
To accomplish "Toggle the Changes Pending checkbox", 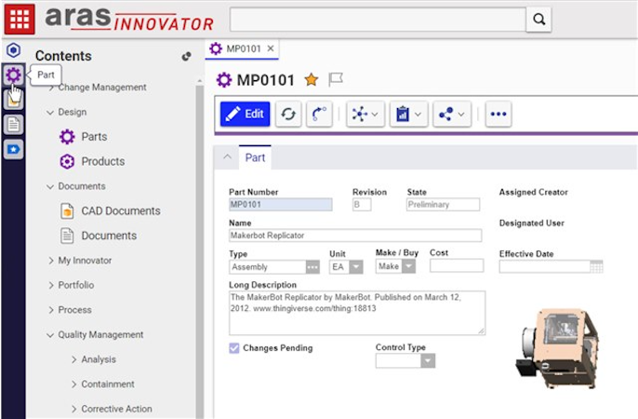I will (234, 347).
